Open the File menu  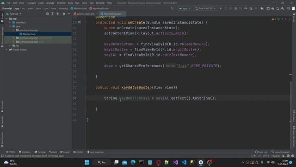pos(8,3)
